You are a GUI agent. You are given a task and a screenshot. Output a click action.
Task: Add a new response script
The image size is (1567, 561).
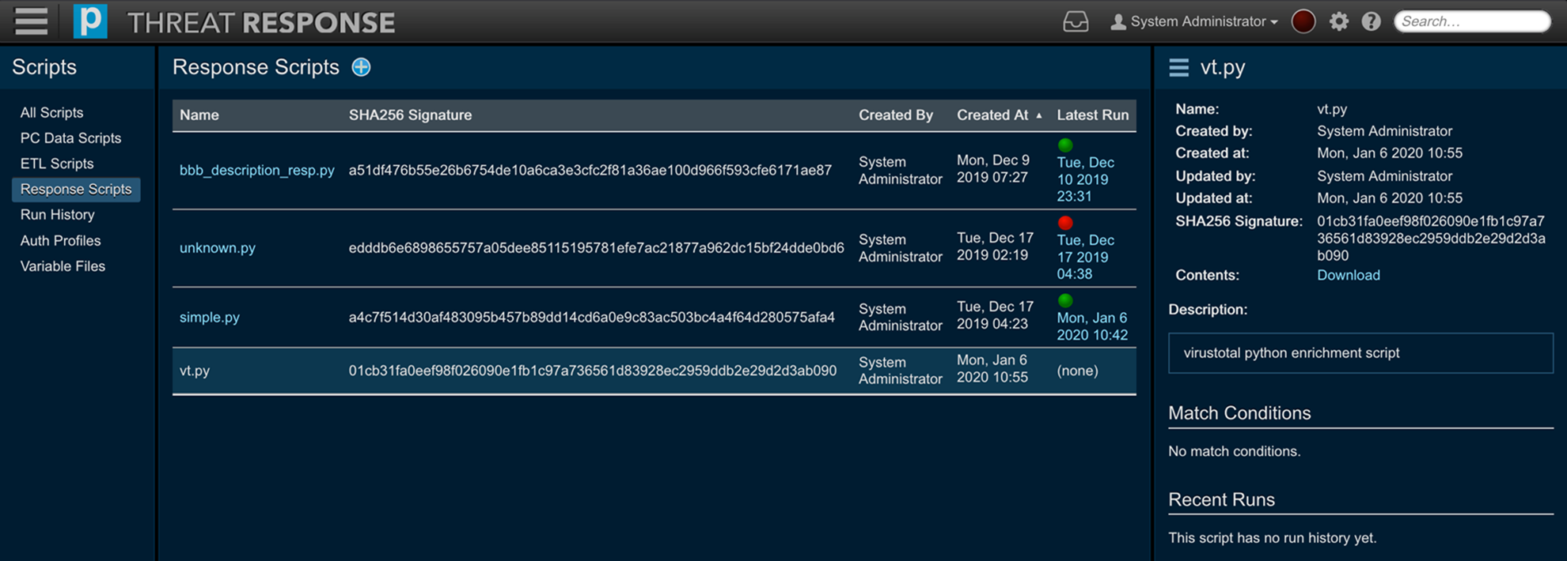click(x=361, y=67)
